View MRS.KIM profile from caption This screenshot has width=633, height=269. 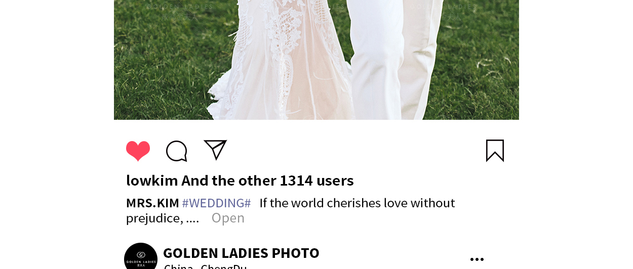(x=152, y=203)
